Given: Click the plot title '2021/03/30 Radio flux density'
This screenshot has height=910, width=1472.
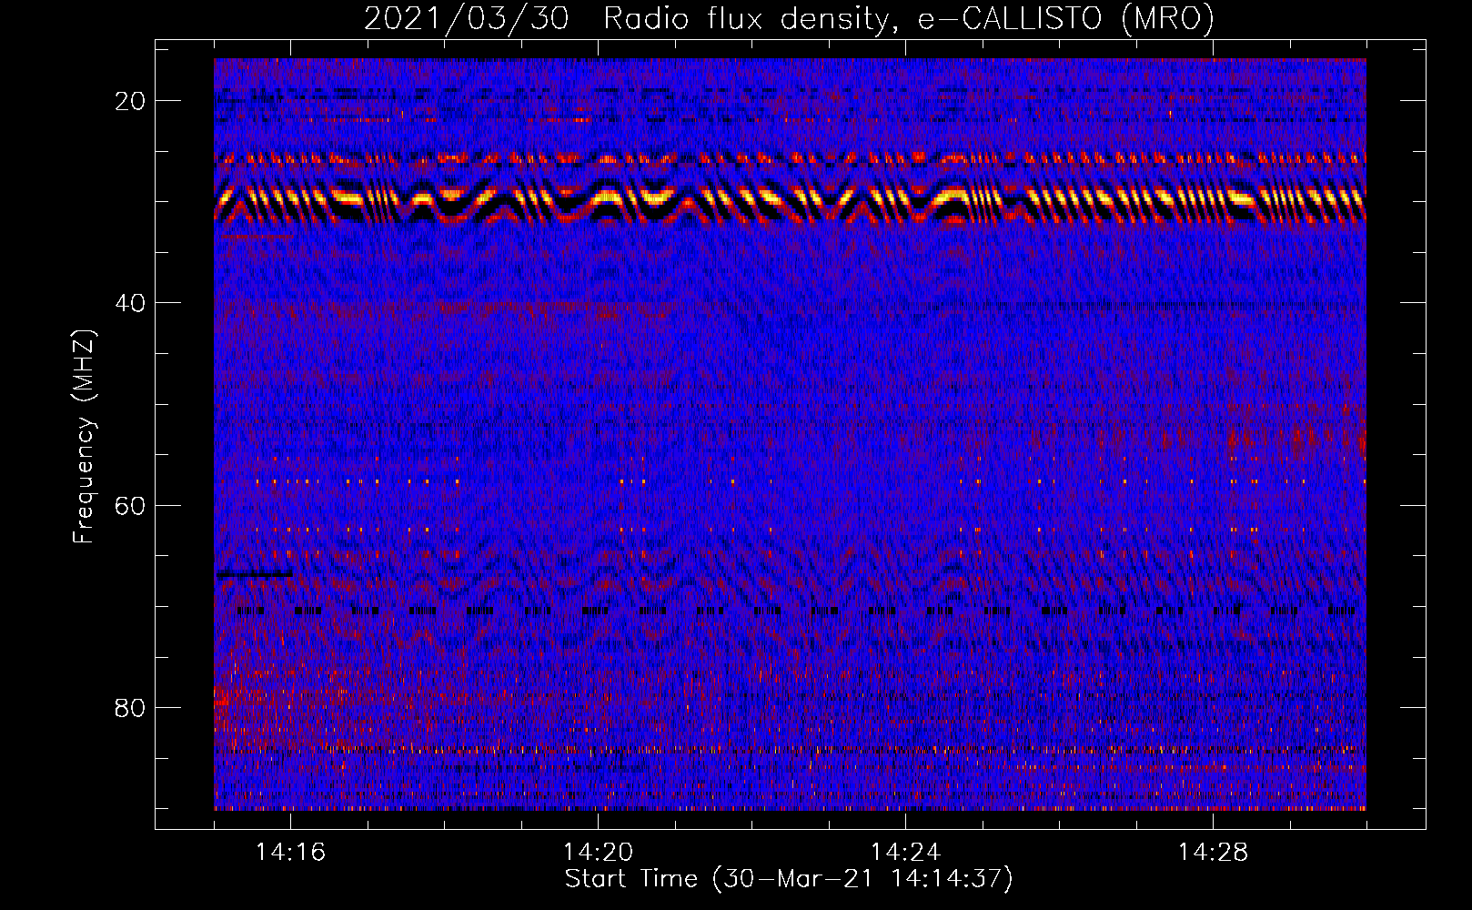Looking at the screenshot, I should (789, 18).
